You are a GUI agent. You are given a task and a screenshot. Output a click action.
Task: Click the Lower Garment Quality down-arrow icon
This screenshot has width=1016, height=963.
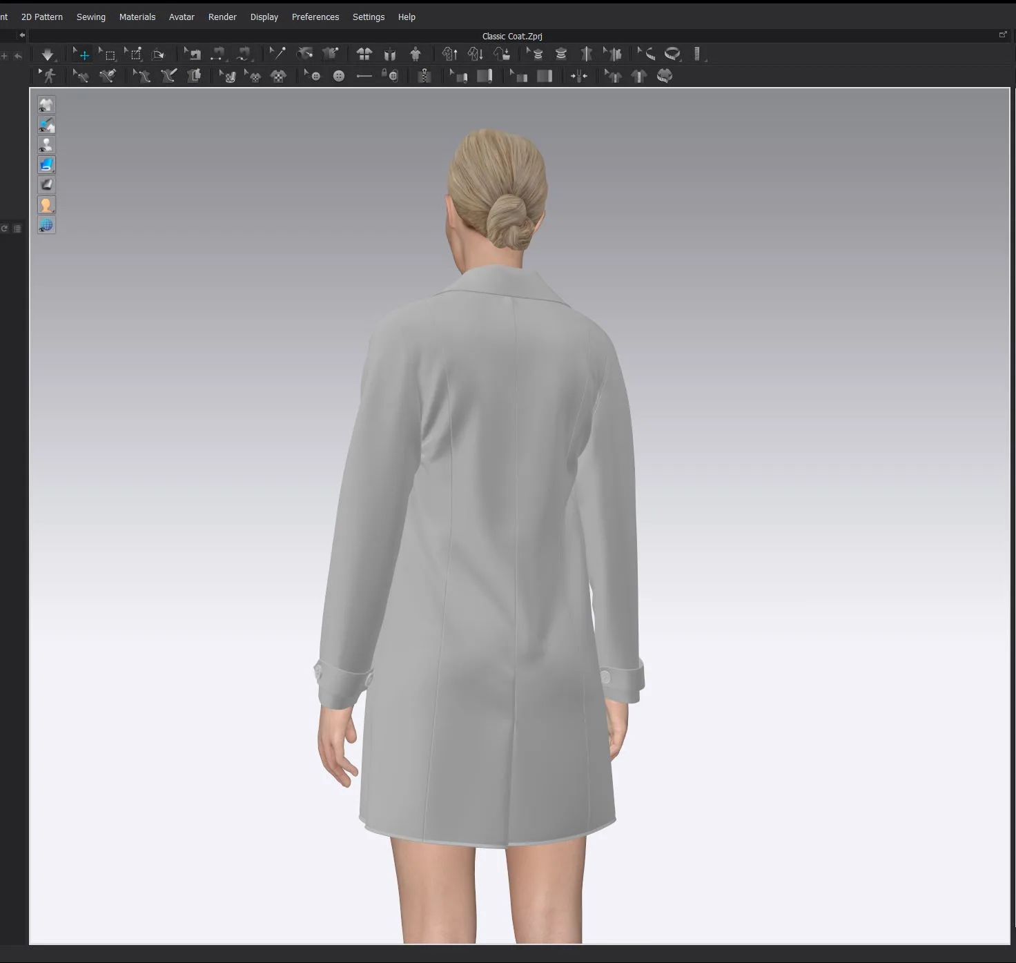(x=476, y=54)
